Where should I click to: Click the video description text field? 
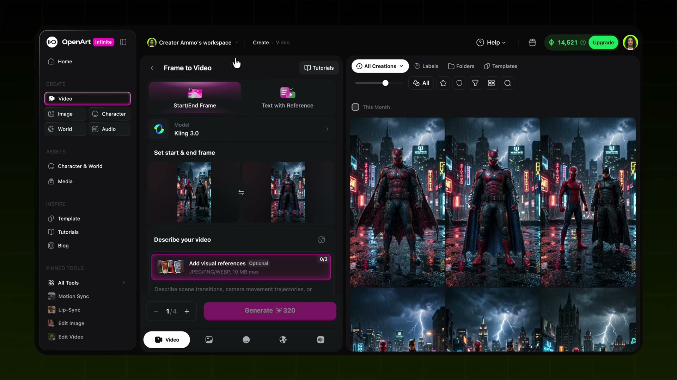point(241,289)
